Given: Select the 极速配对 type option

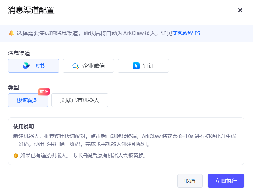Looking at the screenshot, I should (x=28, y=100).
